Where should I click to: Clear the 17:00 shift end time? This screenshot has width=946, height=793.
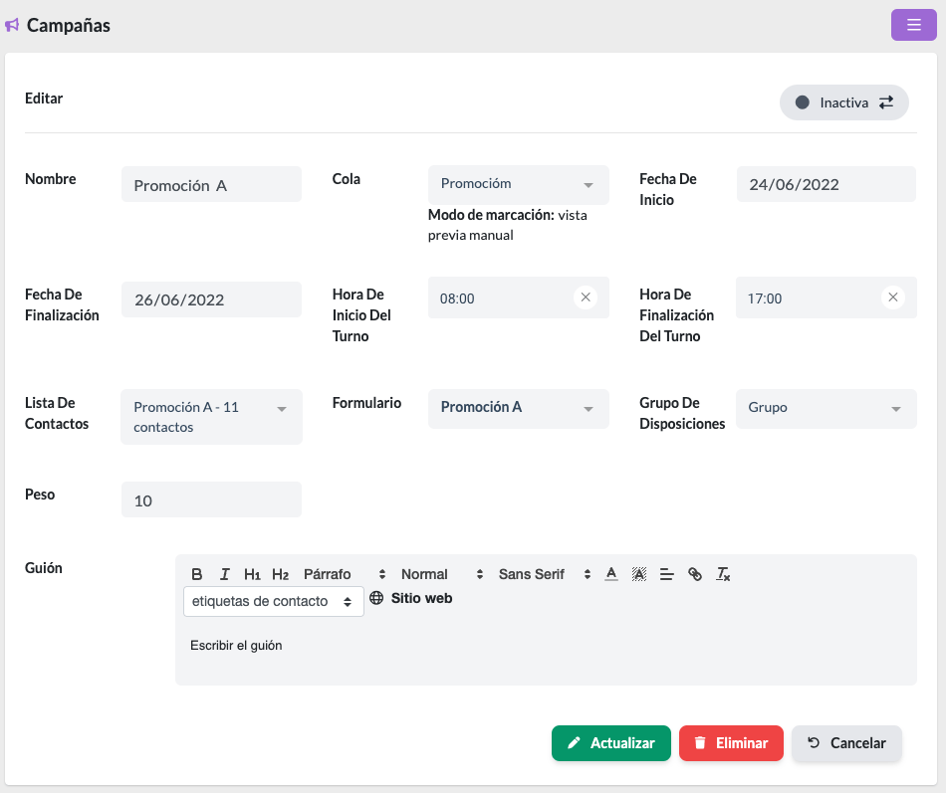pos(893,297)
